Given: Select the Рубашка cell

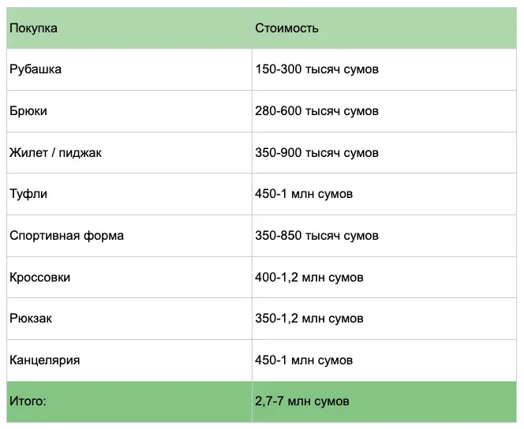Looking at the screenshot, I should [129, 69].
